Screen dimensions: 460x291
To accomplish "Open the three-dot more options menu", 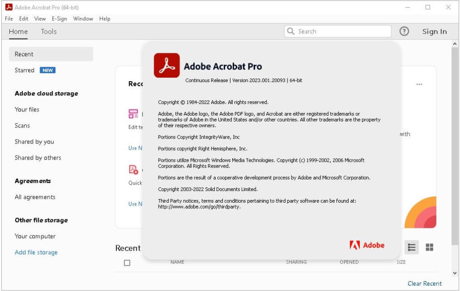I will 419,84.
